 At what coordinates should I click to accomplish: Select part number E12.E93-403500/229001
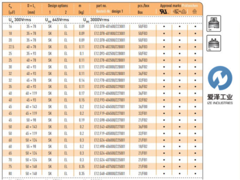110,87
